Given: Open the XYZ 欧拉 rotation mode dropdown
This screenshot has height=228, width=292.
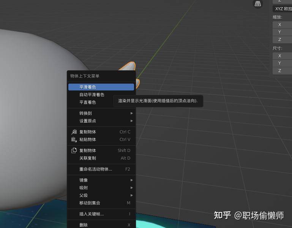Looking at the screenshot, I should [282, 9].
